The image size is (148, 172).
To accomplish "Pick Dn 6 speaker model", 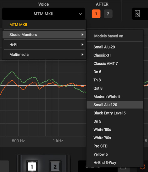I will pyautogui.click(x=115, y=72).
